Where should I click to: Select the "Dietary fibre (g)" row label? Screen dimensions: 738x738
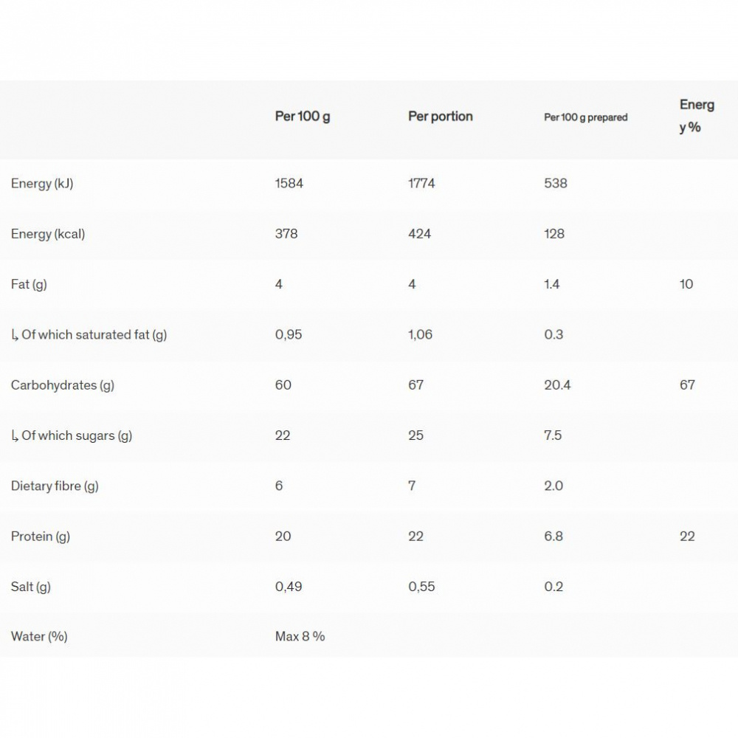(55, 486)
